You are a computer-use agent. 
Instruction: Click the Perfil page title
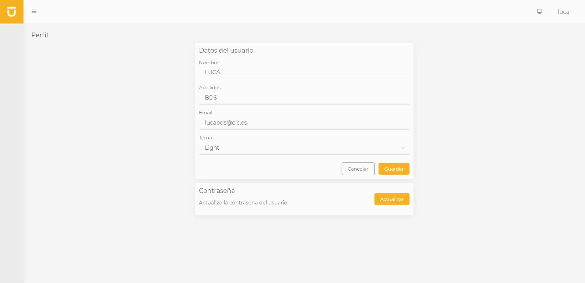coord(40,35)
